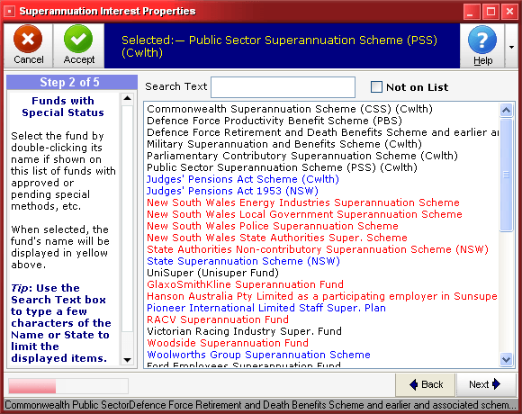Viewport: 522px width, 414px height.
Task: Click the title bar application icon
Action: 9,12
